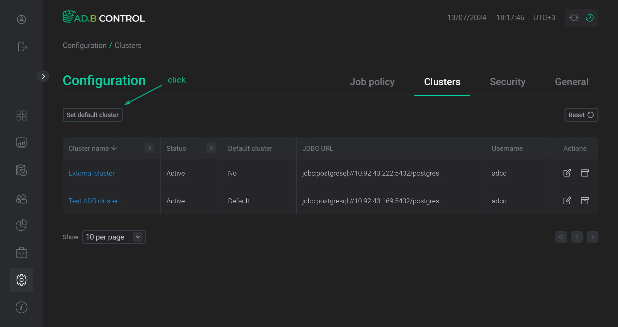The image size is (618, 327).
Task: Expand the Status column filter chevron
Action: [x=211, y=148]
